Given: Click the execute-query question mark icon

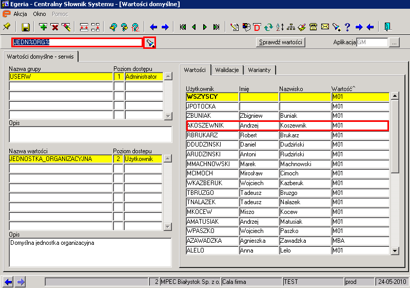Looking at the screenshot, I should 125,27.
